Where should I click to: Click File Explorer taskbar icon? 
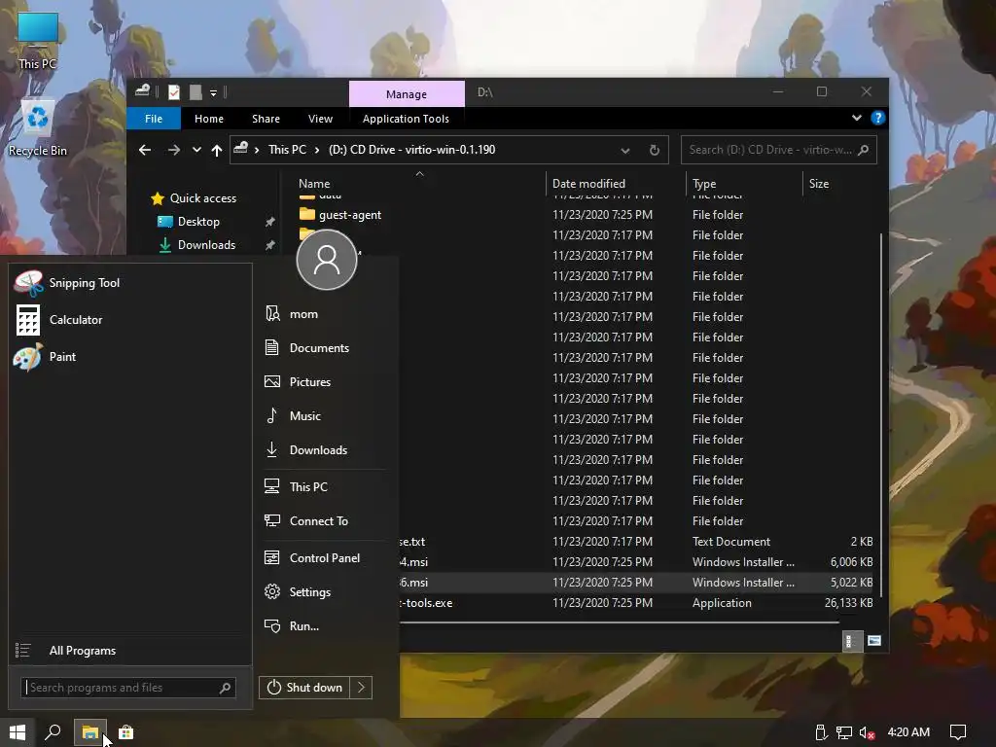89,732
